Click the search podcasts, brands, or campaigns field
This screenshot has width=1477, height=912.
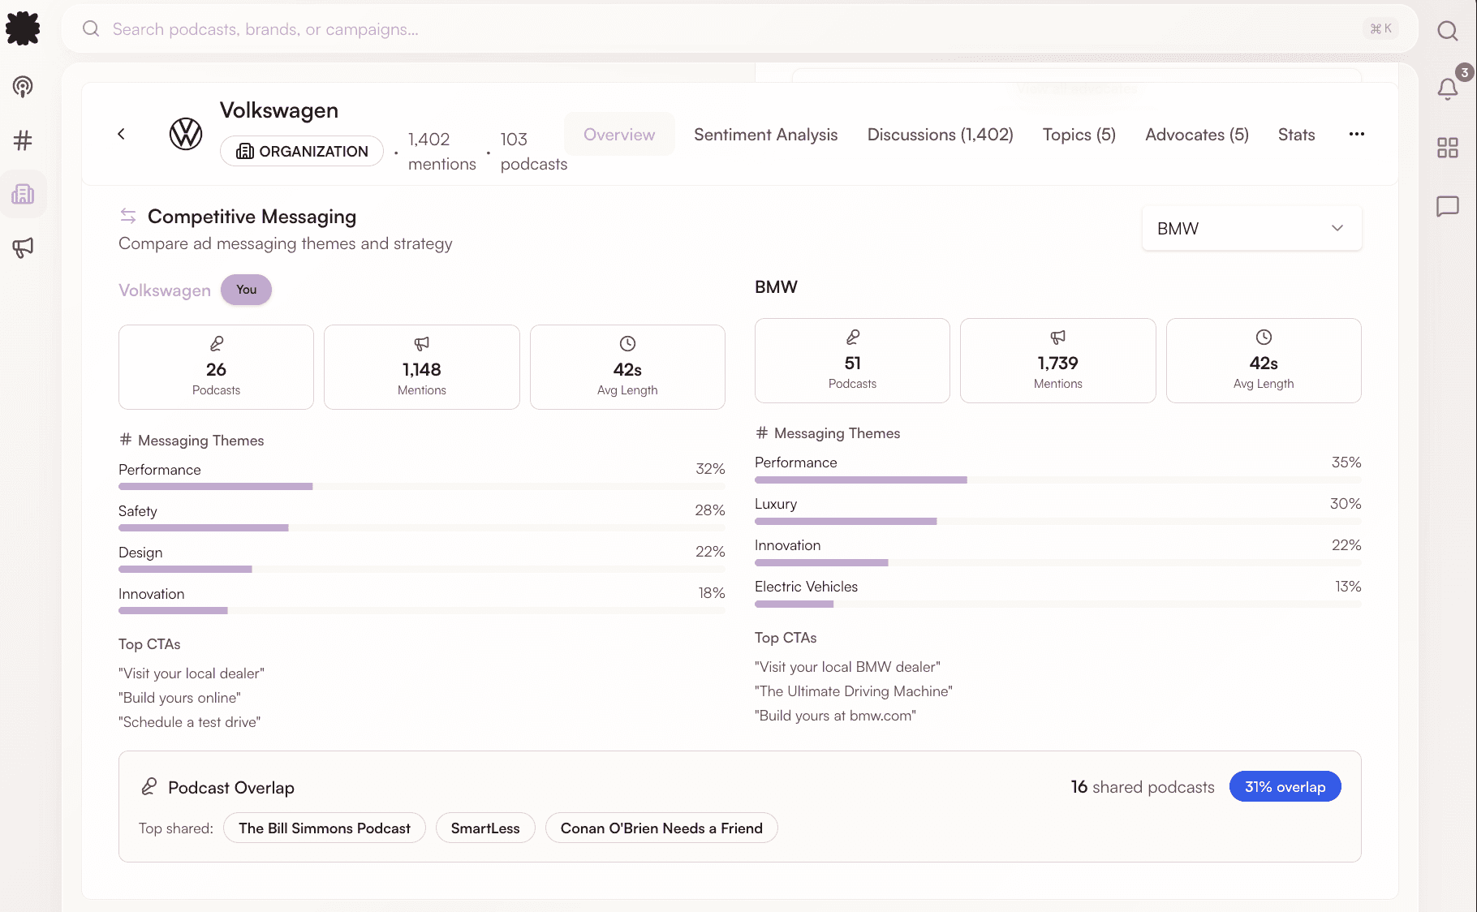click(x=739, y=29)
